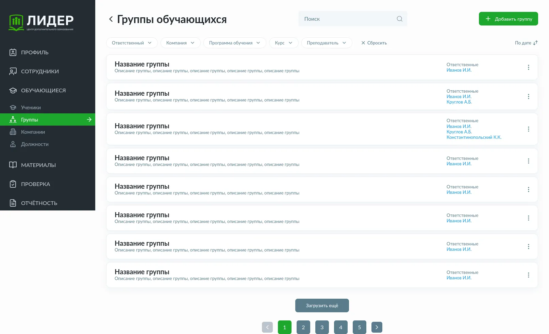Click the Компании building icon
The image size is (549, 334).
13,132
